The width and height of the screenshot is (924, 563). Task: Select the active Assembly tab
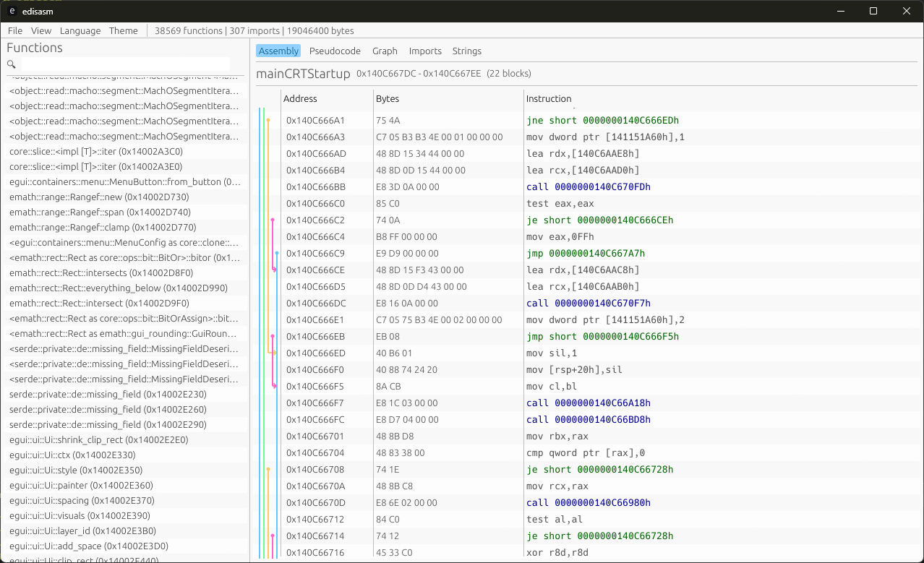(x=278, y=51)
